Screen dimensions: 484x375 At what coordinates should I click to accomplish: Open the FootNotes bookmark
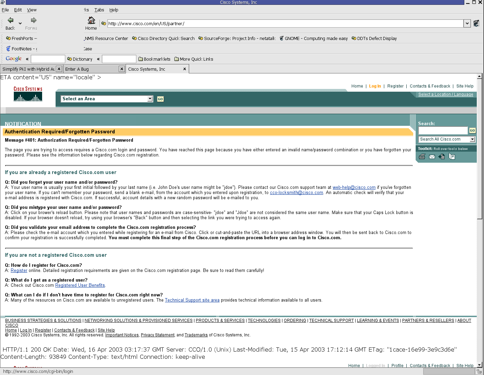21,49
